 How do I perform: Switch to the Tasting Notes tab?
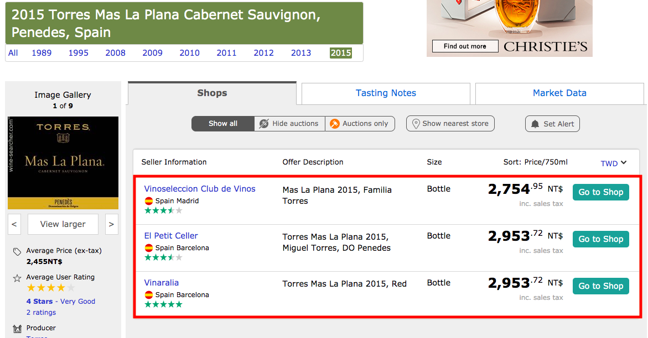tap(386, 93)
